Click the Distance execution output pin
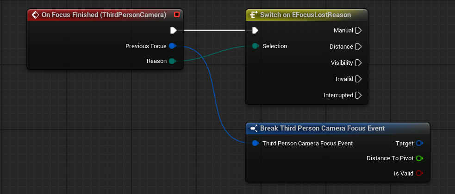 tap(358, 47)
